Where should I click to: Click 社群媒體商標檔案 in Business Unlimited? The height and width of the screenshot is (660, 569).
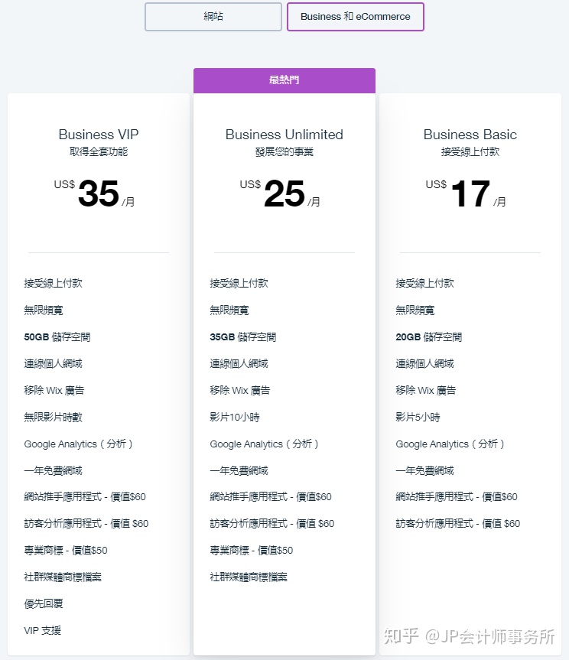point(249,577)
